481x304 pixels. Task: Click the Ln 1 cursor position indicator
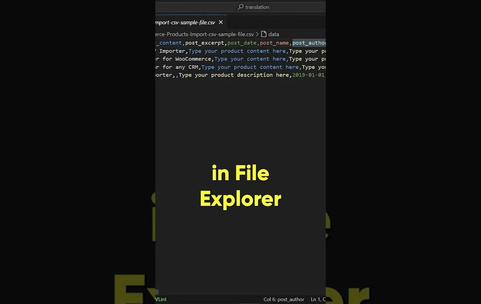click(318, 299)
